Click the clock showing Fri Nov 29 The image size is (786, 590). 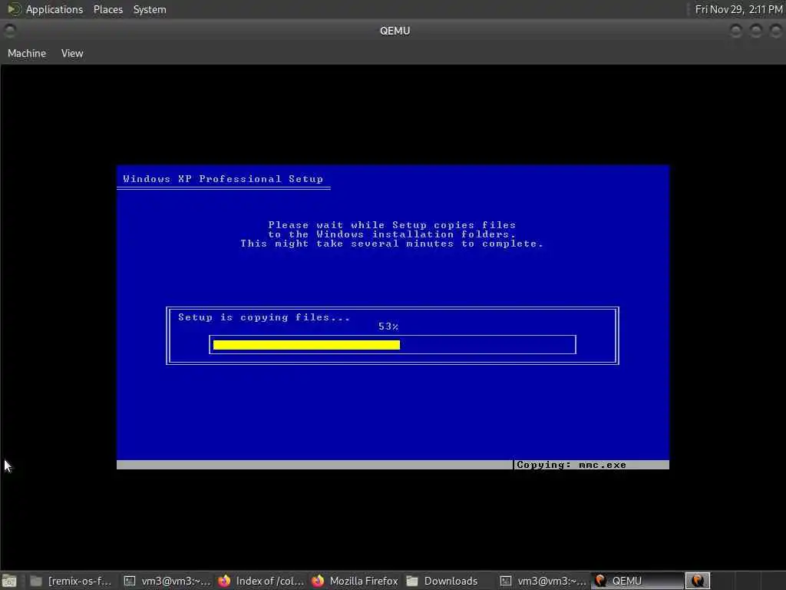click(x=738, y=9)
